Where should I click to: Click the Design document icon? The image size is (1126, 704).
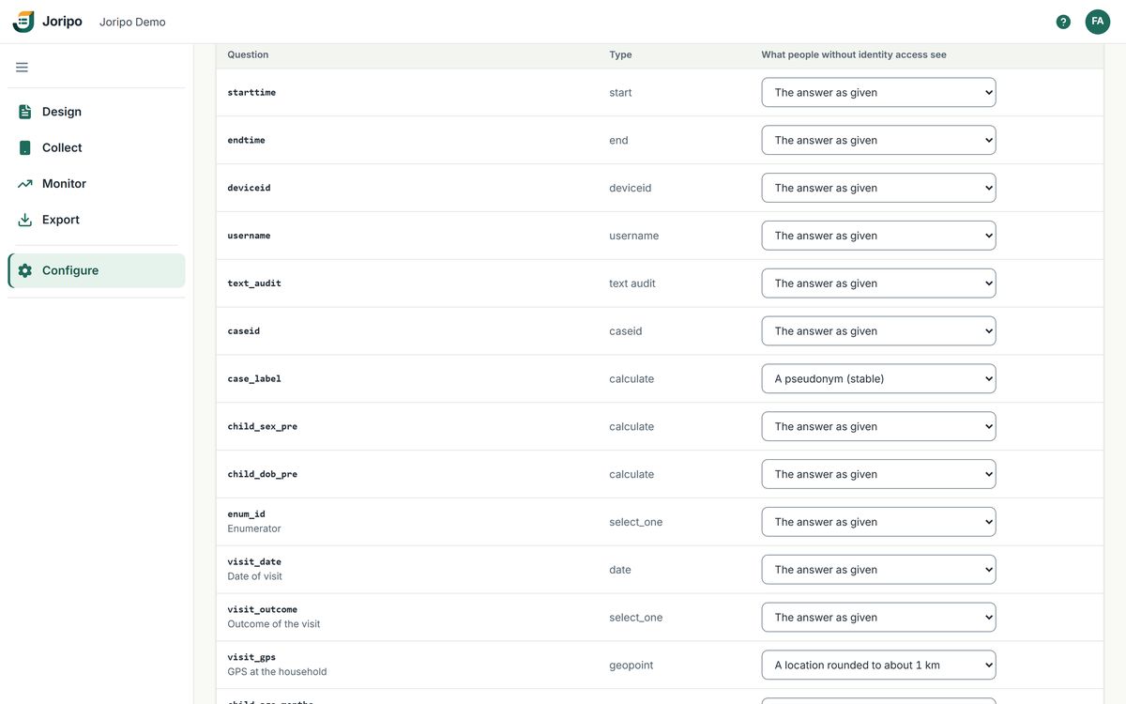point(25,112)
